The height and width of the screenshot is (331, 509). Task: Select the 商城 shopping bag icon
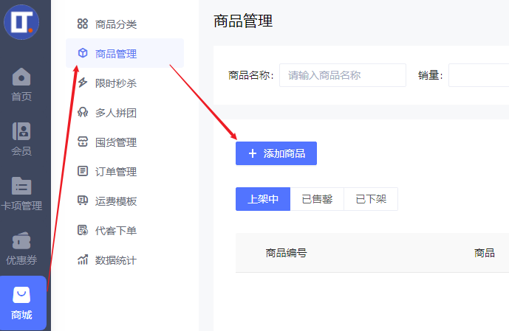(x=21, y=295)
